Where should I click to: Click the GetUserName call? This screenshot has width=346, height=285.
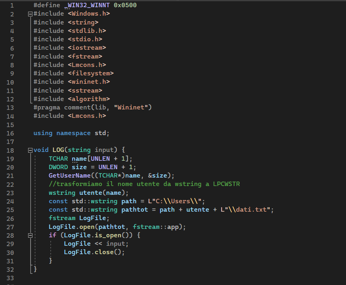point(70,176)
